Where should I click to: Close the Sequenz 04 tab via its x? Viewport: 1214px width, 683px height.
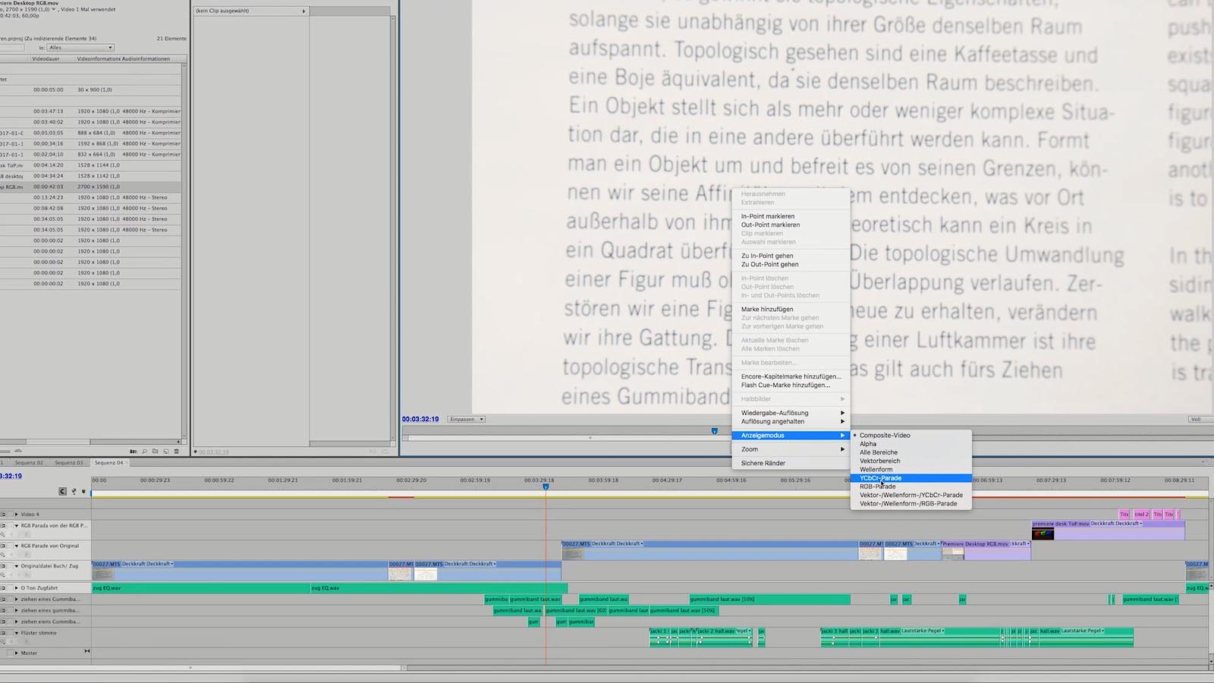click(x=127, y=462)
